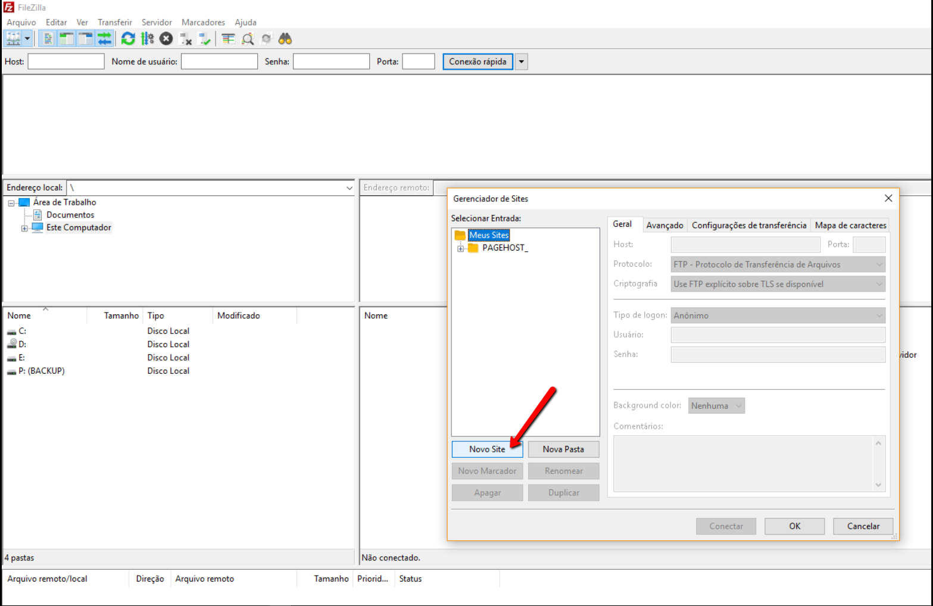Open the Site Manager dropdown arrow in toolbar
This screenshot has width=933, height=606.
pos(27,39)
